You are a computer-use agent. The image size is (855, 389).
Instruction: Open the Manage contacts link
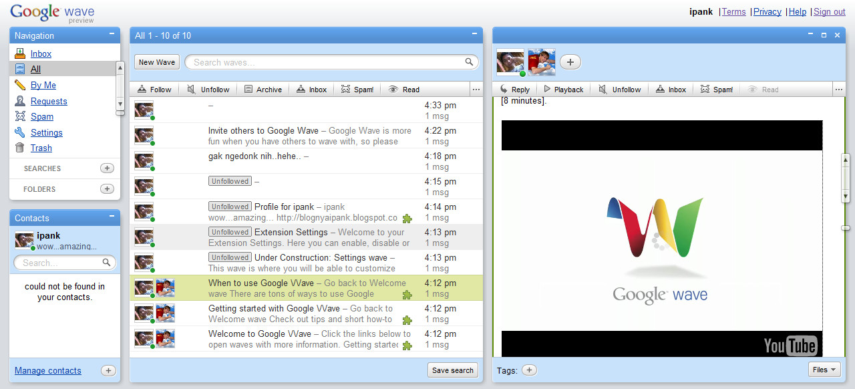pyautogui.click(x=48, y=370)
